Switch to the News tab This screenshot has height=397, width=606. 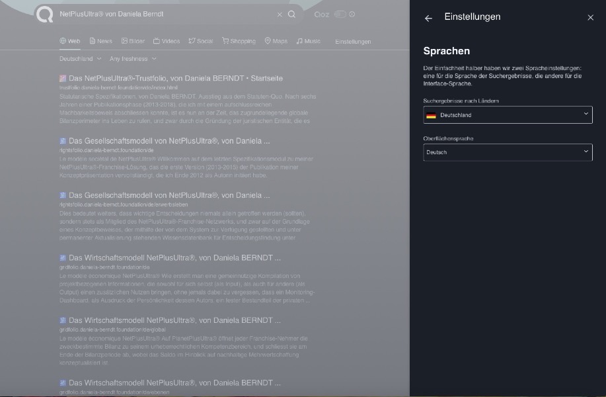pyautogui.click(x=101, y=41)
